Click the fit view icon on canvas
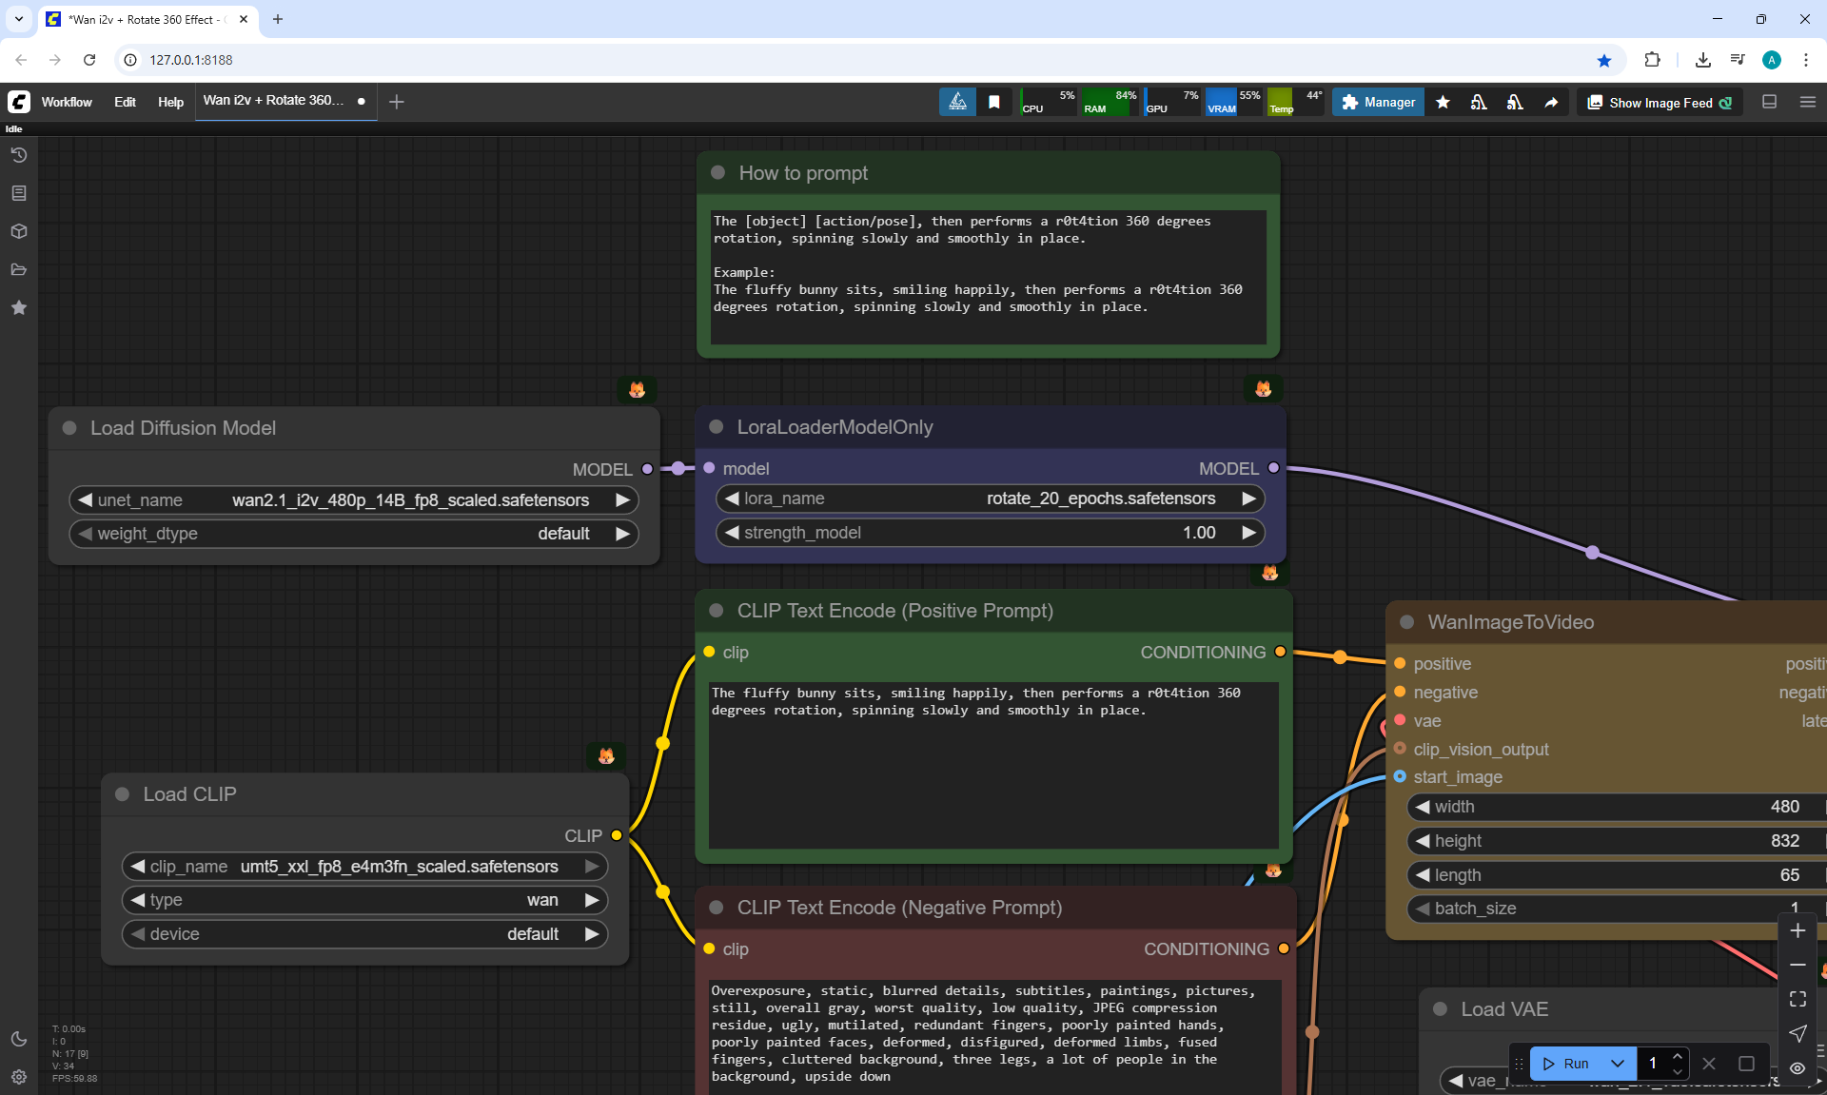1827x1095 pixels. point(1798,999)
